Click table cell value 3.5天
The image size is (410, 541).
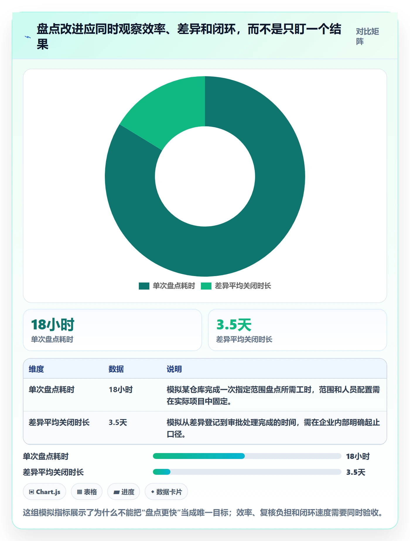point(118,422)
